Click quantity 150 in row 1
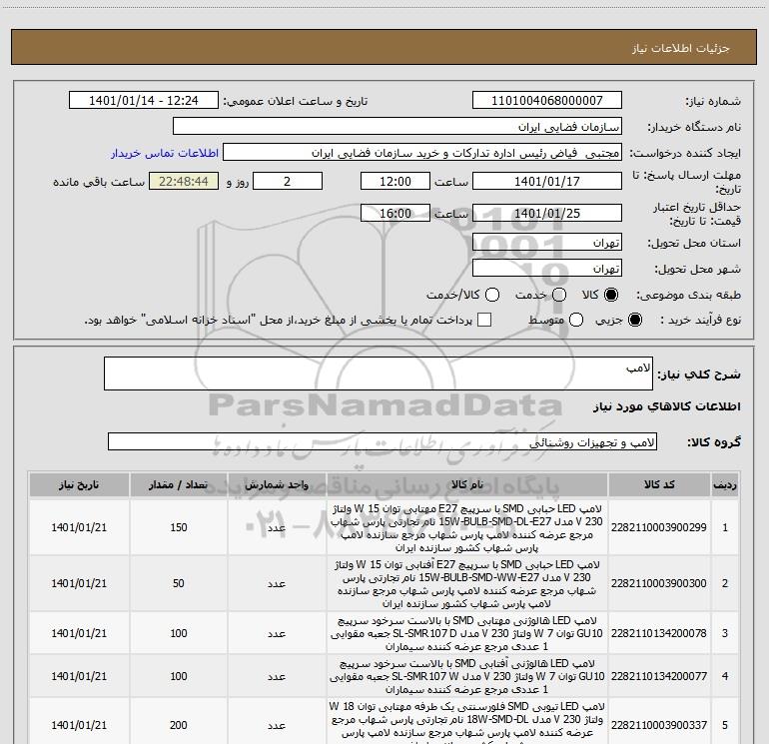Screen dimensions: 769x744 click(179, 527)
